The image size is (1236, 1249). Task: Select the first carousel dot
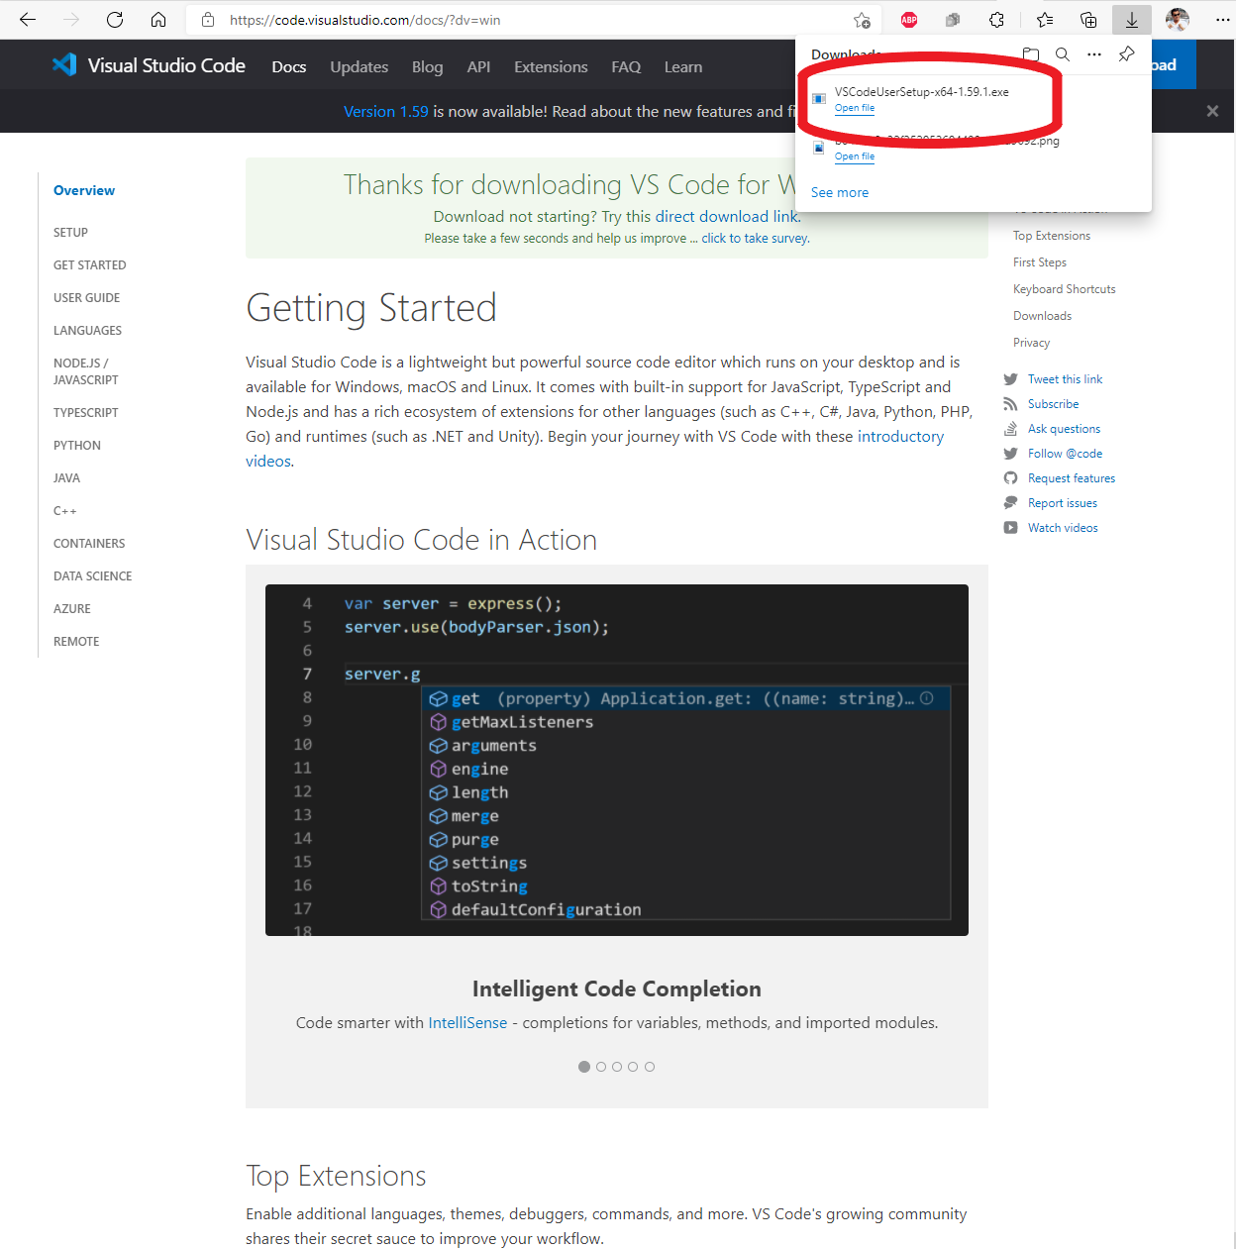point(584,1067)
